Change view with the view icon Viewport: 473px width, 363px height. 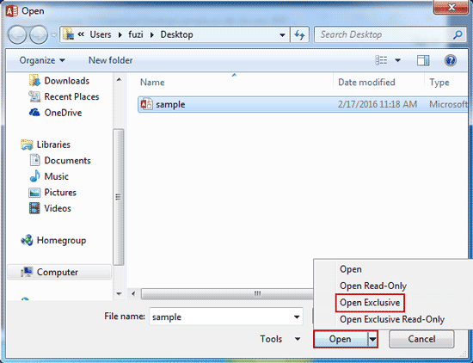tap(381, 60)
